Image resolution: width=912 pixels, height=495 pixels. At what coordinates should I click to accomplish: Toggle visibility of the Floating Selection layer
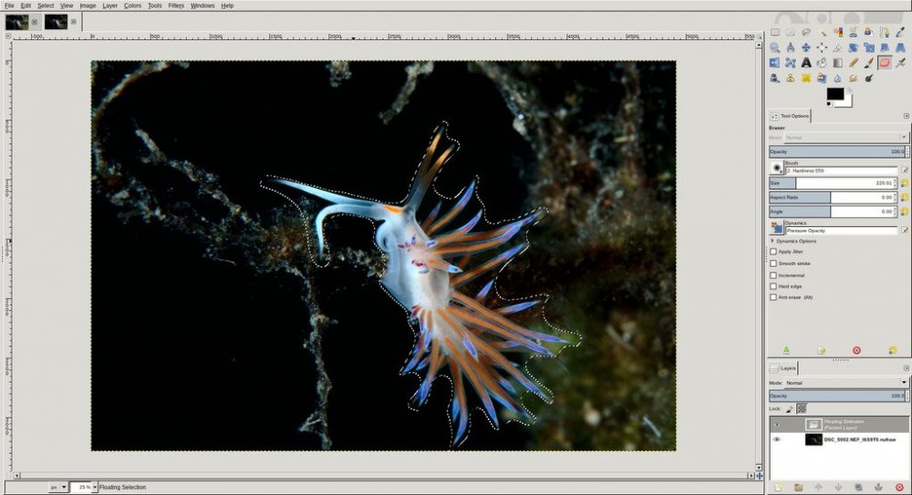776,425
